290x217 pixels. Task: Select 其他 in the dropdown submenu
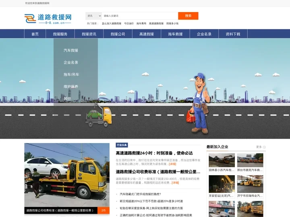(67, 98)
